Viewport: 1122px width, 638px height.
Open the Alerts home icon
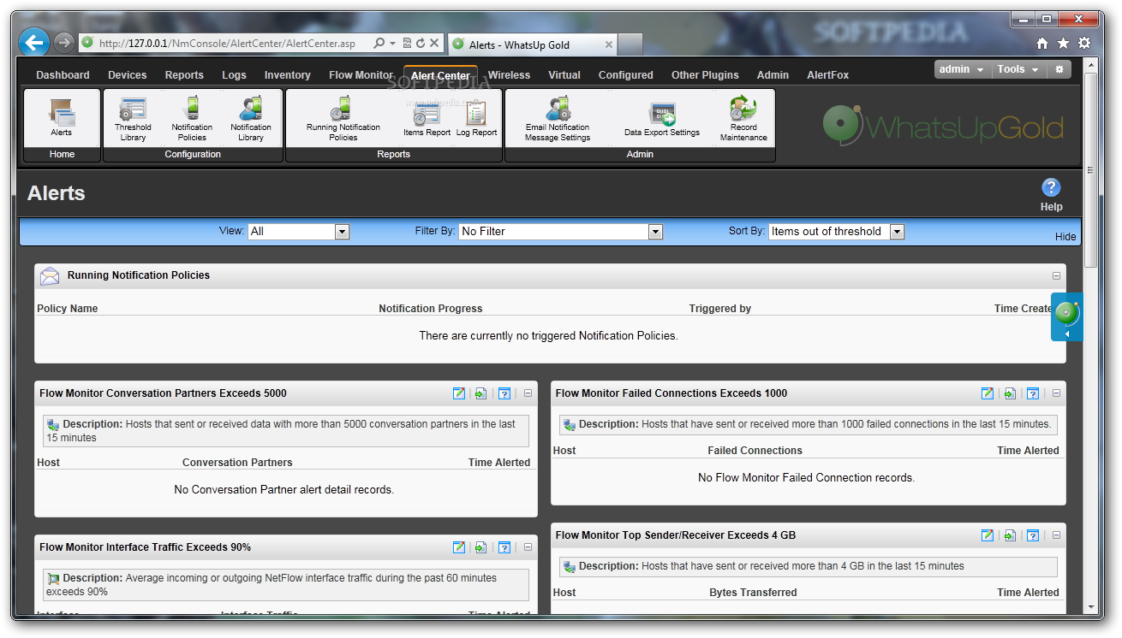[x=62, y=117]
